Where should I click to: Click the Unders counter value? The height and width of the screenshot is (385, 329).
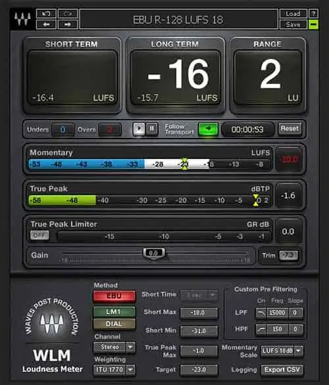pyautogui.click(x=63, y=129)
